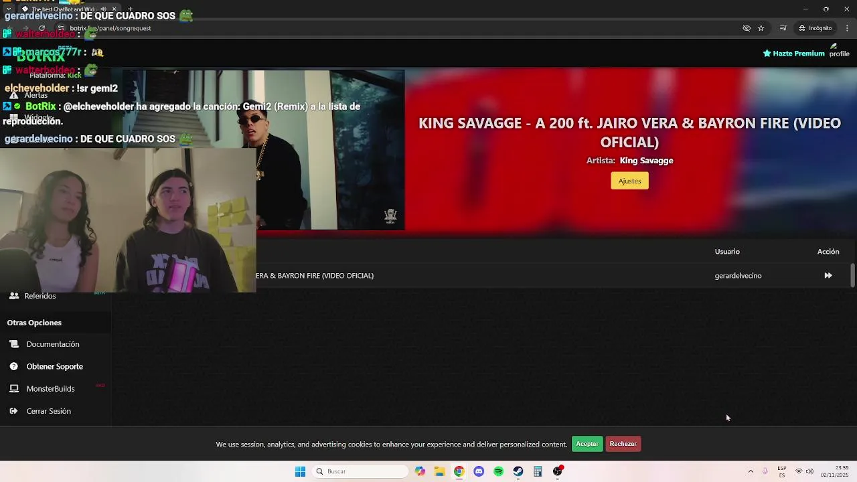The image size is (857, 482).
Task: Open Copilot from the taskbar
Action: [x=420, y=471]
